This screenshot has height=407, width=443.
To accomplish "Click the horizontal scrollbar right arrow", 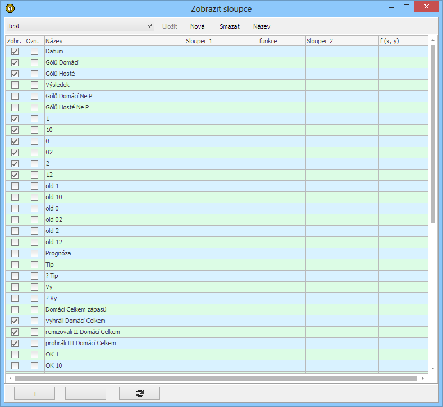I will click(x=423, y=378).
